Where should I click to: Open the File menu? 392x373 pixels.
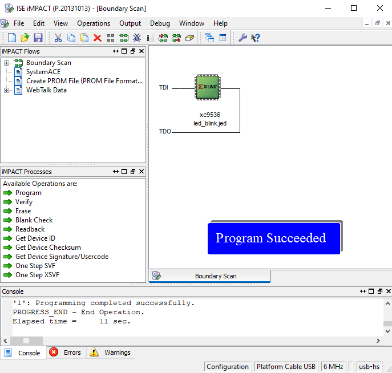pyautogui.click(x=19, y=23)
